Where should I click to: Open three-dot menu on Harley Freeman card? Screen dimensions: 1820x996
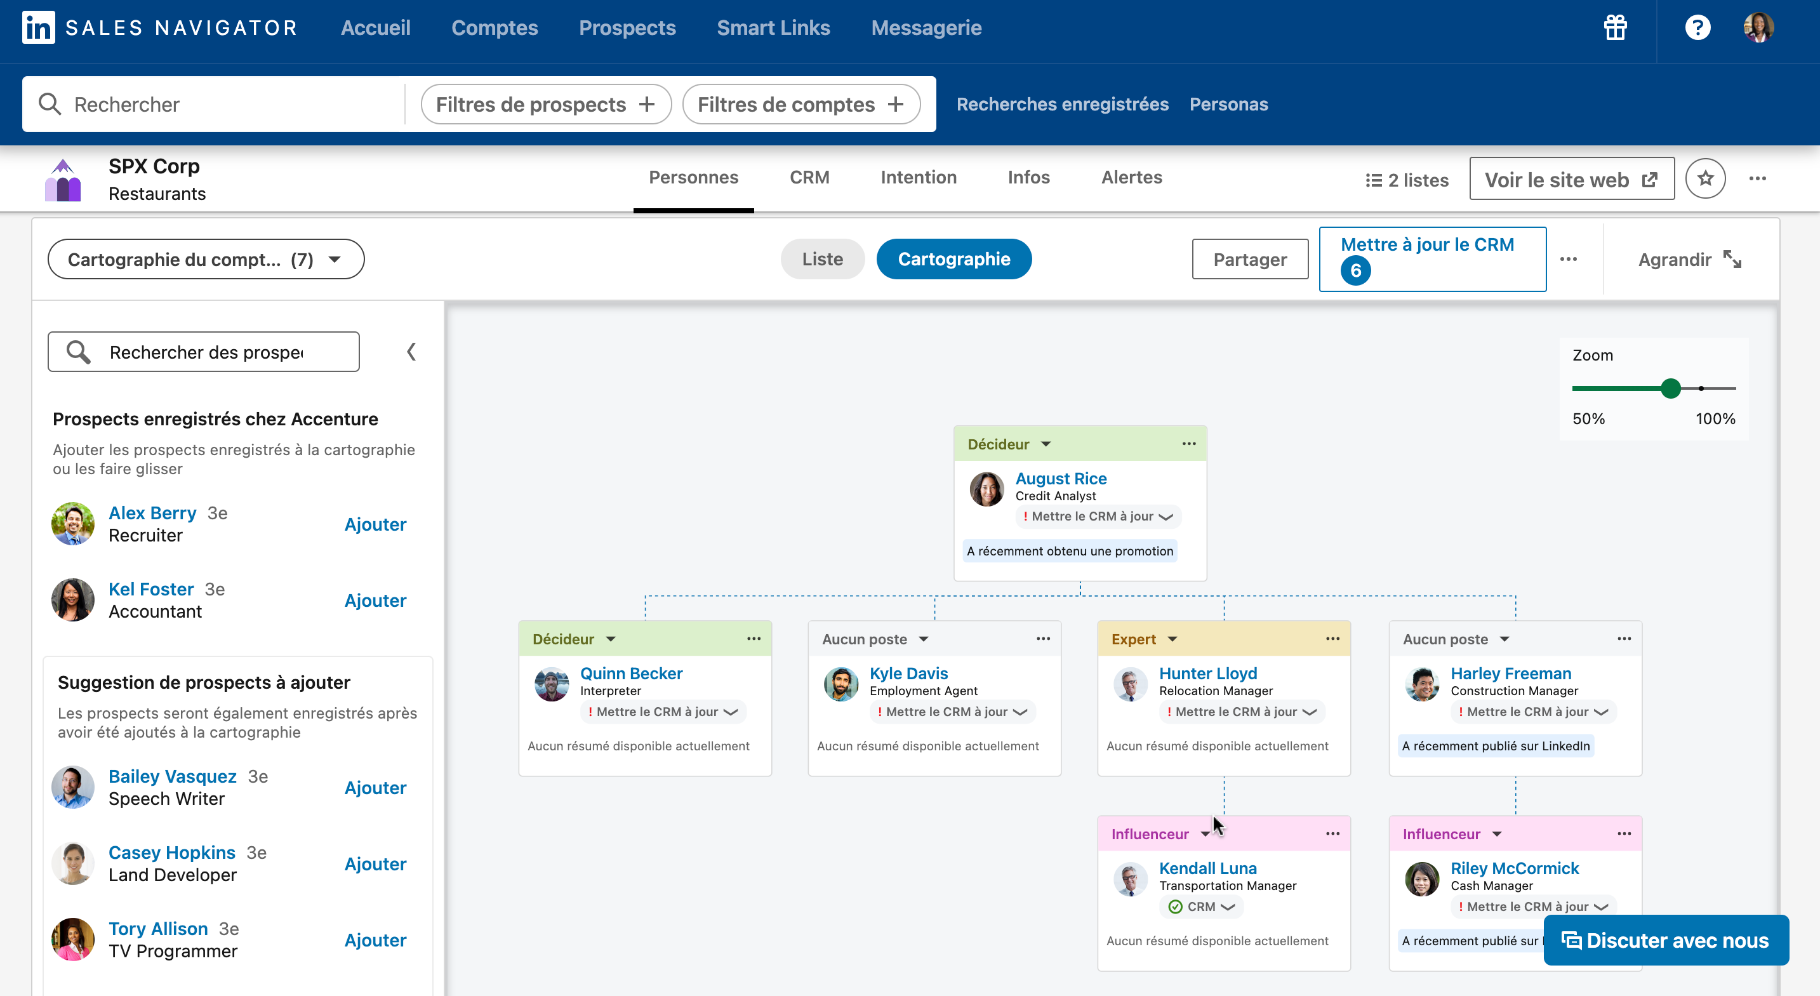click(1624, 639)
